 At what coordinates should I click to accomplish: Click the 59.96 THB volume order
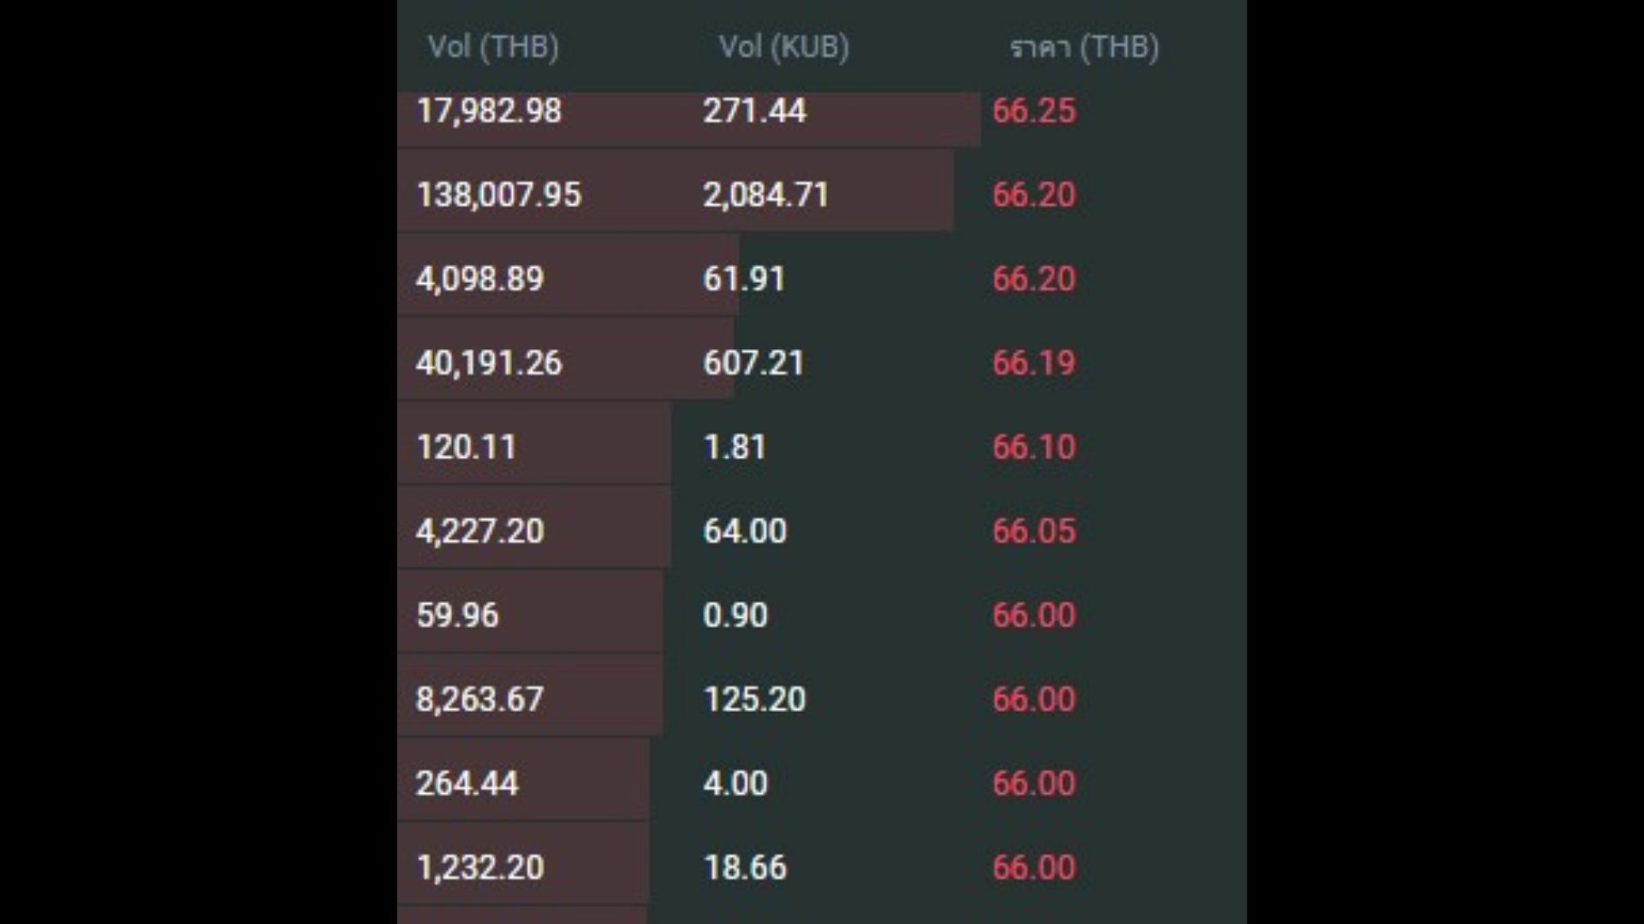tap(457, 615)
